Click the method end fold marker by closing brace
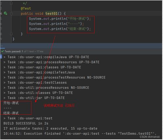The image size is (163, 140). [x=11, y=34]
